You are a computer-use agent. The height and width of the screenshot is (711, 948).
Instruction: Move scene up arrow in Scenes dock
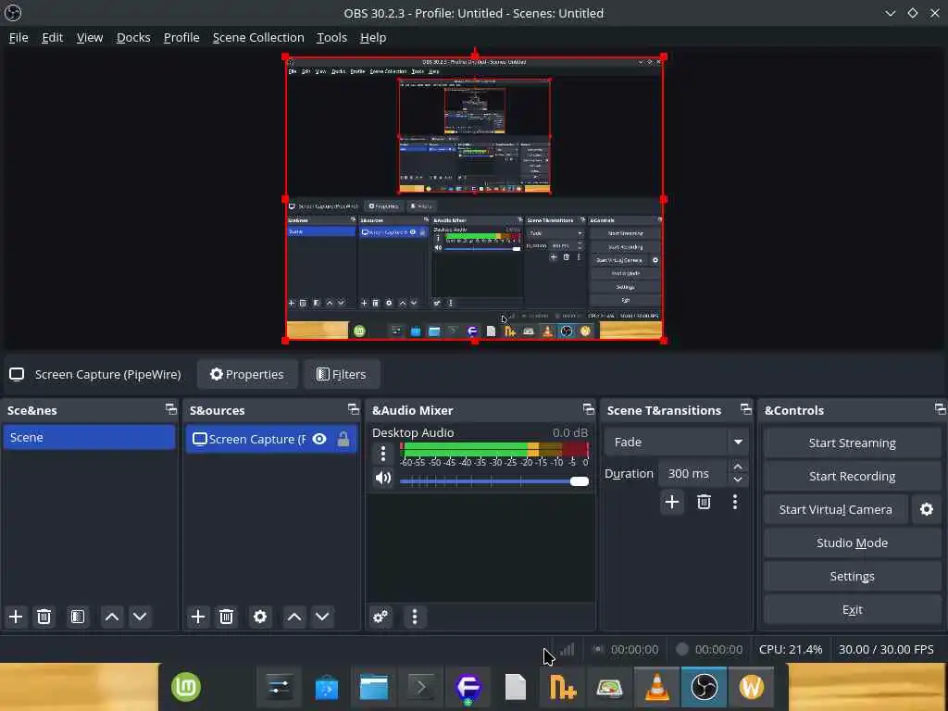[x=112, y=617]
